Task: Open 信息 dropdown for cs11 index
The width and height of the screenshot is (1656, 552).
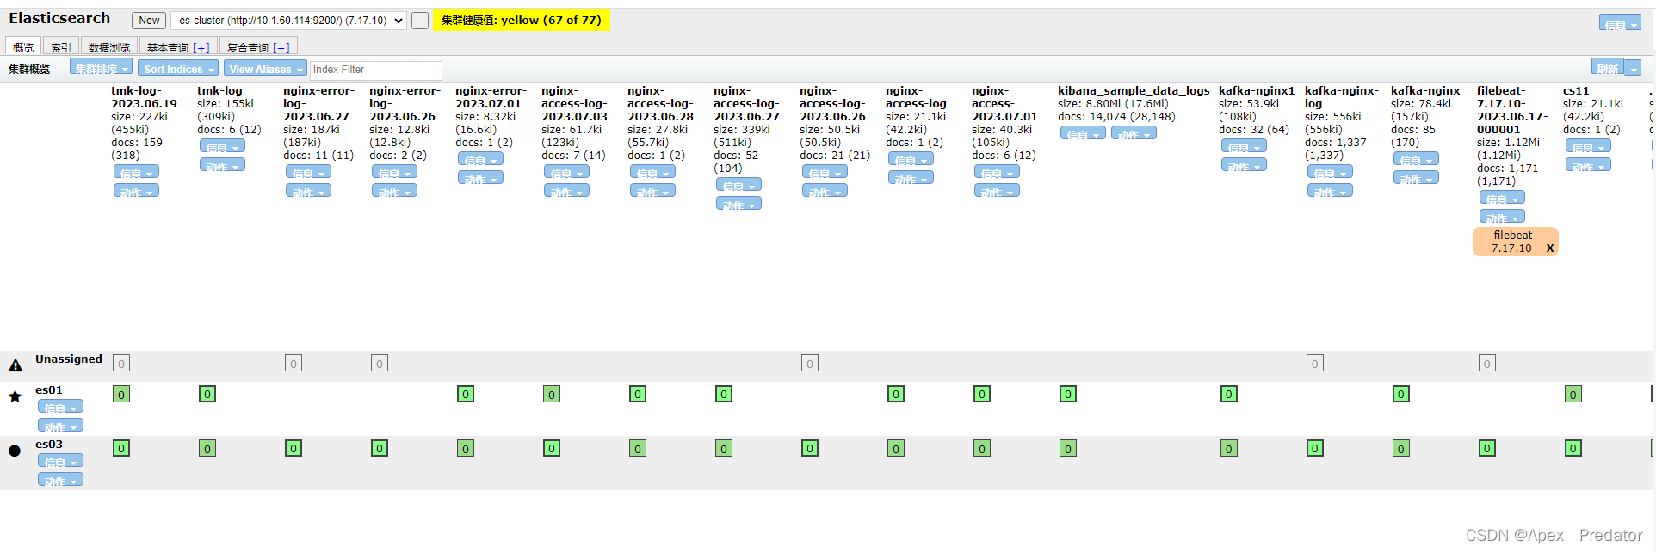Action: tap(1588, 146)
